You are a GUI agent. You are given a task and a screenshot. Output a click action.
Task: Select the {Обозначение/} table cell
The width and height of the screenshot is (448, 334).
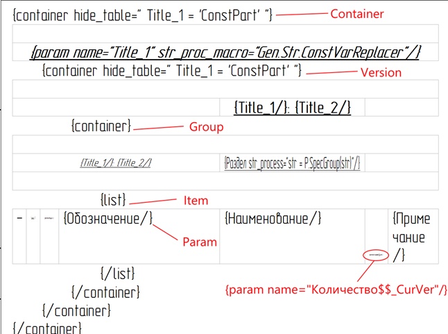tap(107, 219)
